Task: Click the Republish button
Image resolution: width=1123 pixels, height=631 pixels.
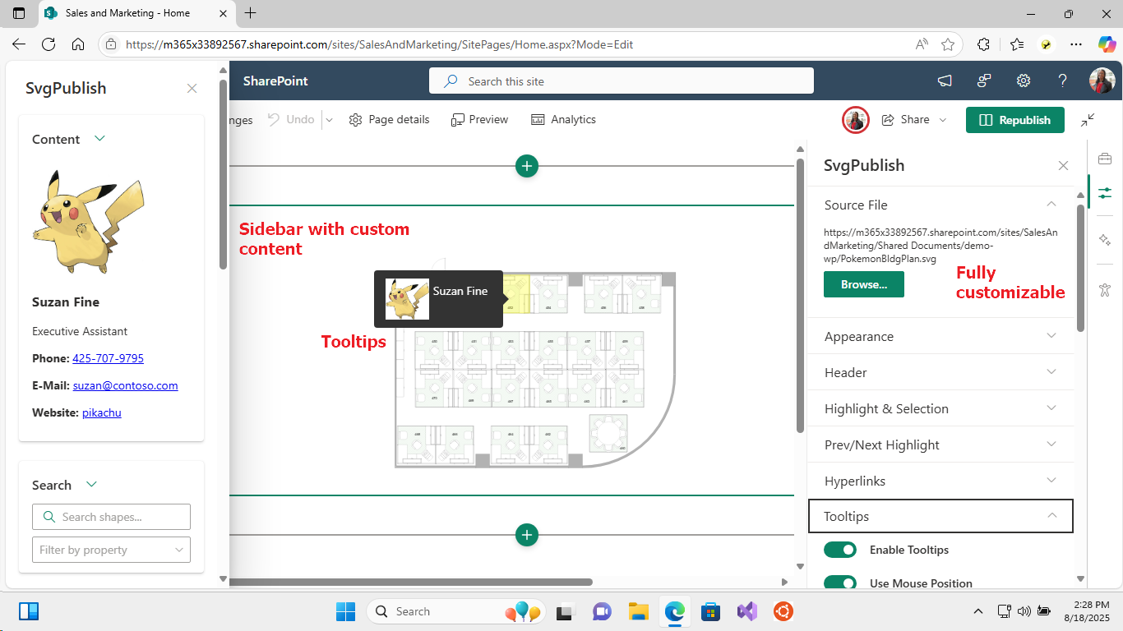Action: [1015, 120]
